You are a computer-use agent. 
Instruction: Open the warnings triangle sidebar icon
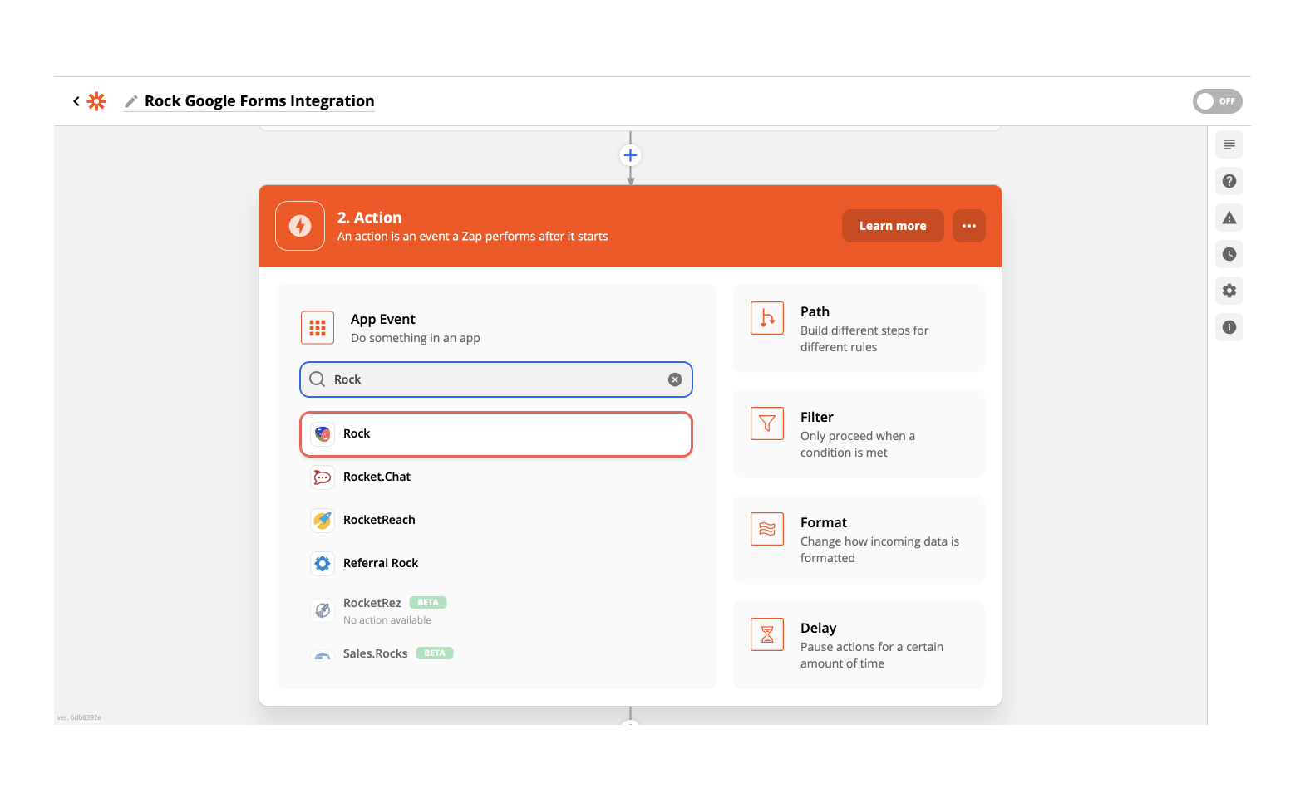(x=1229, y=218)
